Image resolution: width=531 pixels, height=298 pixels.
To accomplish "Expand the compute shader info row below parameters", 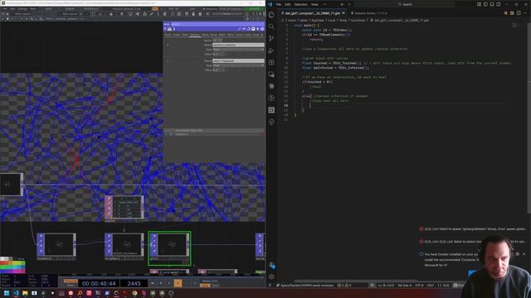I will [x=166, y=134].
